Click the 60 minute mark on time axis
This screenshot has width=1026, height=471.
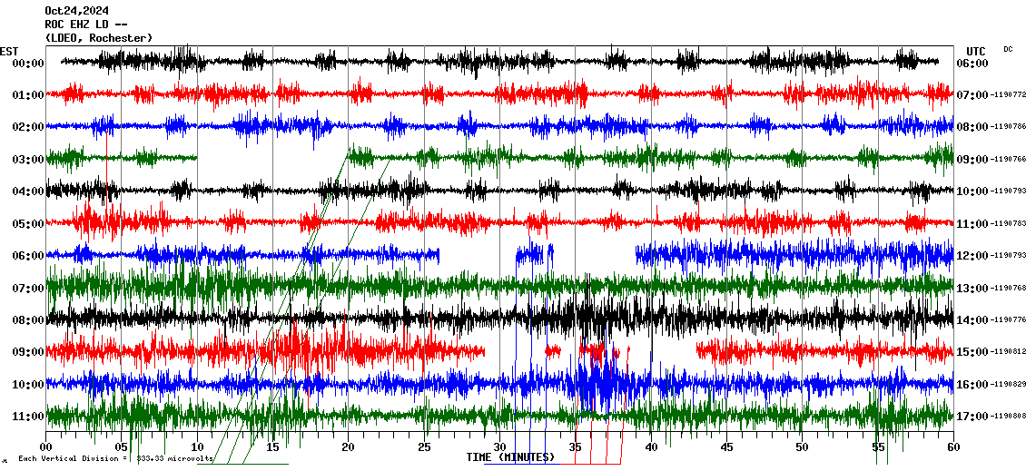click(952, 447)
